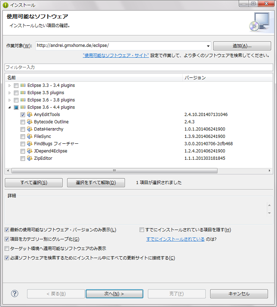The width and height of the screenshot is (277, 307).
Task: Check the DataHierarchy checkbox
Action: coord(23,129)
